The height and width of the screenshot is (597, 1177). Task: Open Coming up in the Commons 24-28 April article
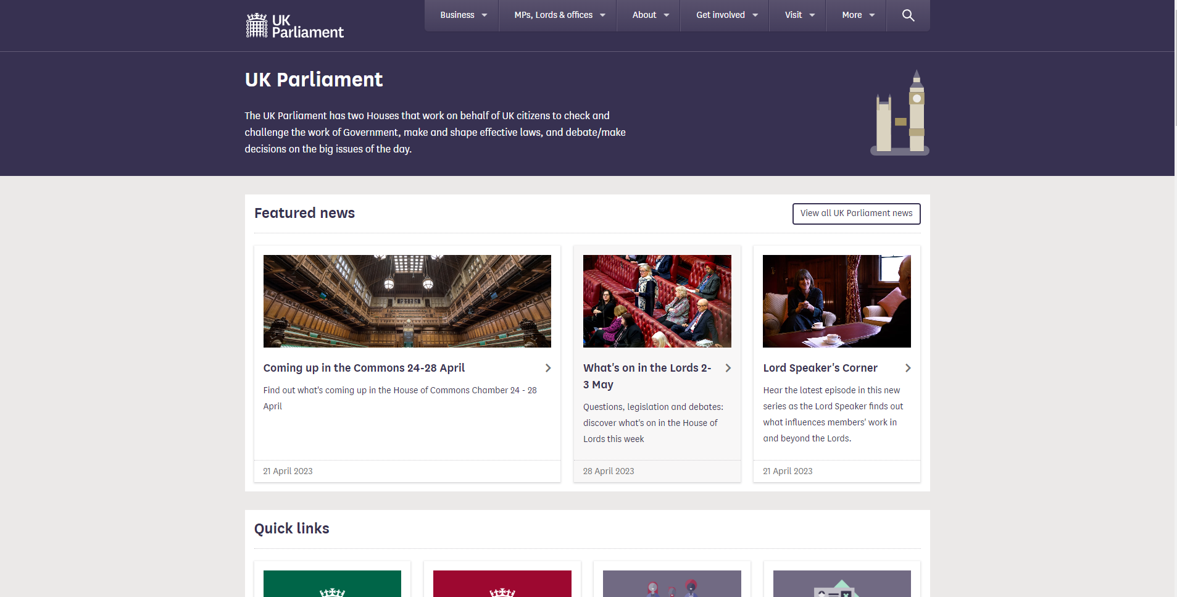(x=364, y=368)
